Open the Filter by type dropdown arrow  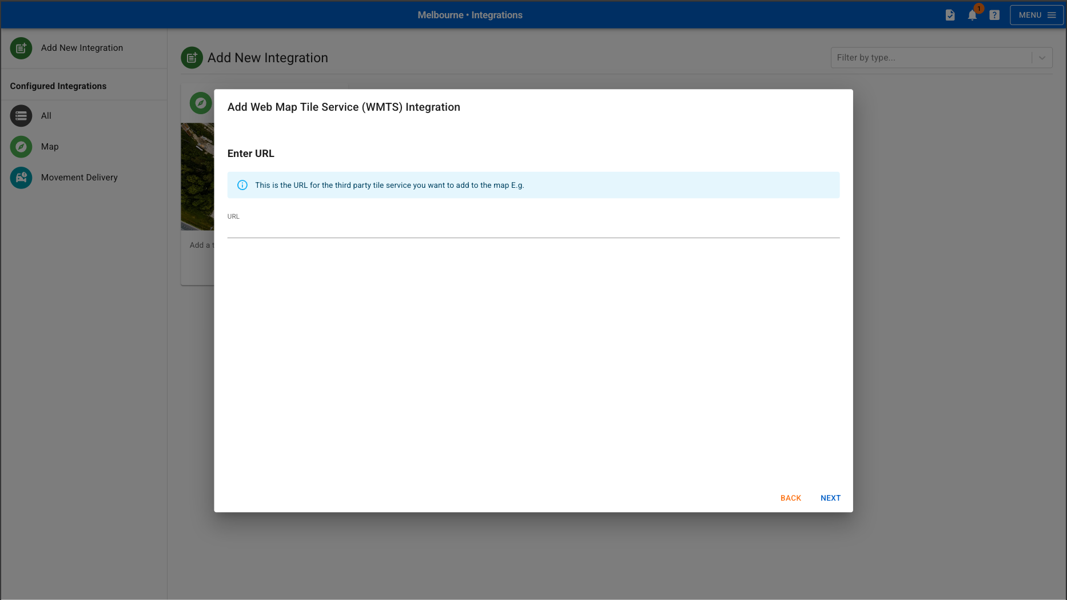pyautogui.click(x=1042, y=58)
